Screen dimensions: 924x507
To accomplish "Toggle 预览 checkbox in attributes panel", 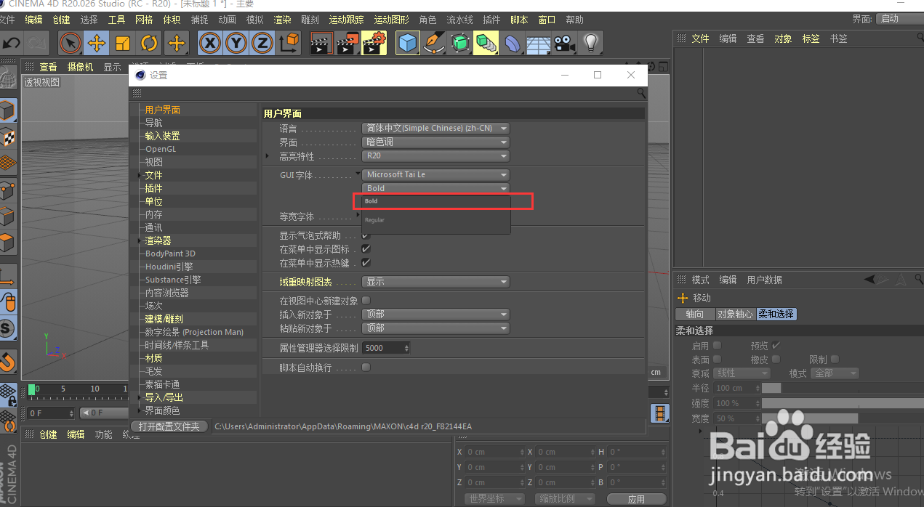I will tap(776, 346).
